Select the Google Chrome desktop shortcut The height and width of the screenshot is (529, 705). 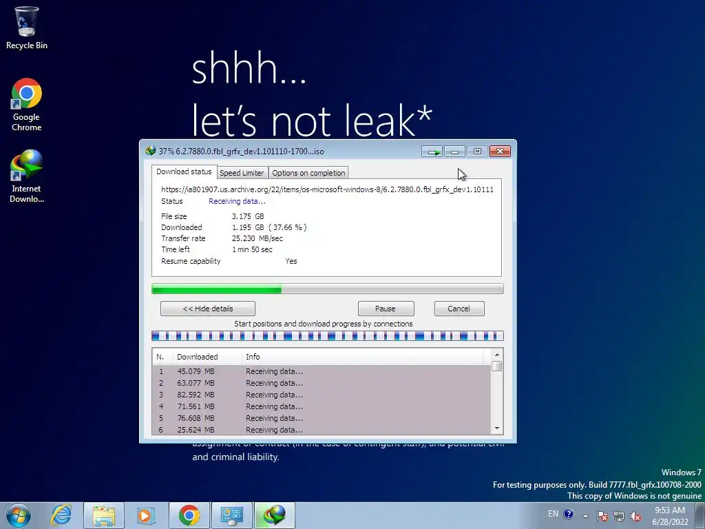tap(26, 105)
